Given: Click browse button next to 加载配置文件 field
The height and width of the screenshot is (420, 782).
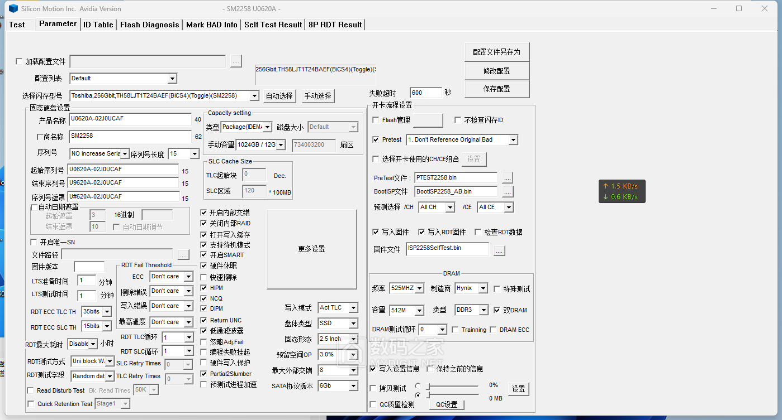Looking at the screenshot, I should tap(236, 61).
